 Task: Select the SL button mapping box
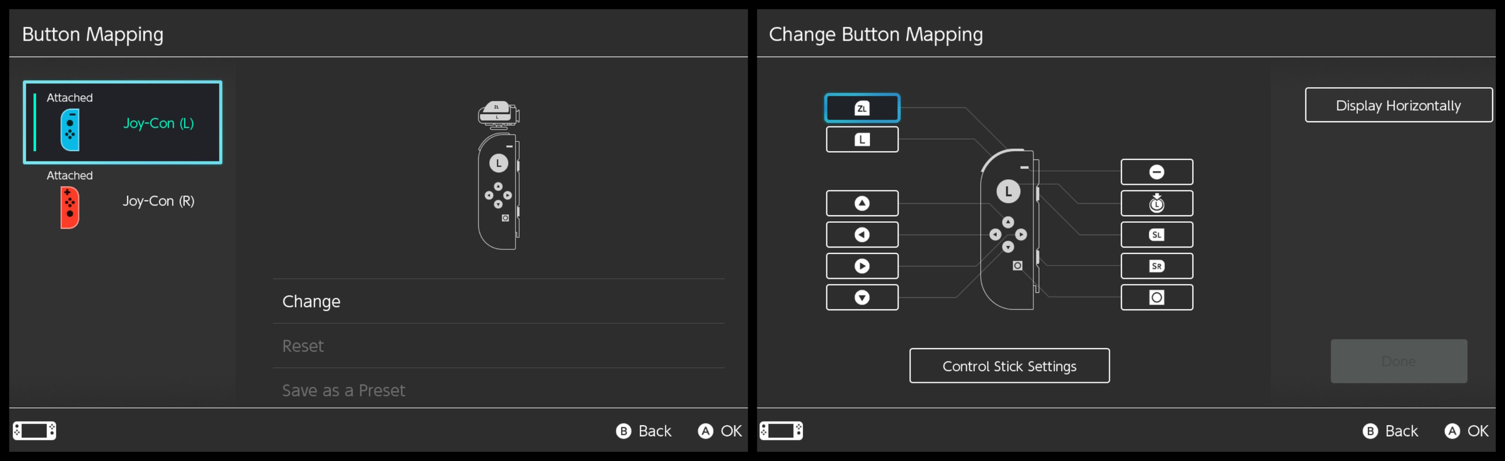(1156, 235)
